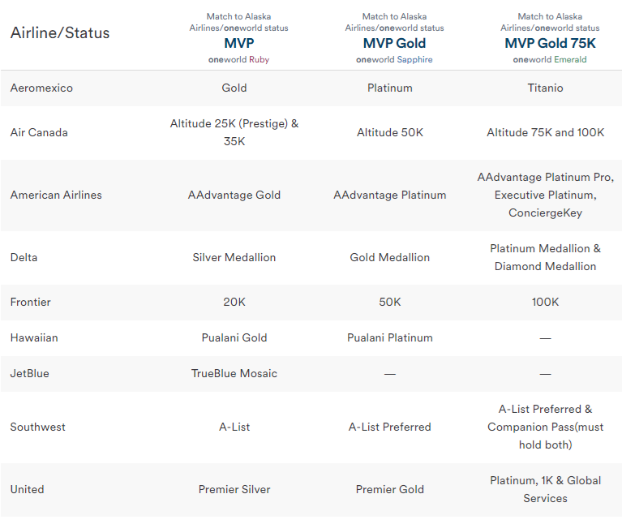This screenshot has width=622, height=524.
Task: Select the Pualani Platinum cell
Action: pos(389,337)
